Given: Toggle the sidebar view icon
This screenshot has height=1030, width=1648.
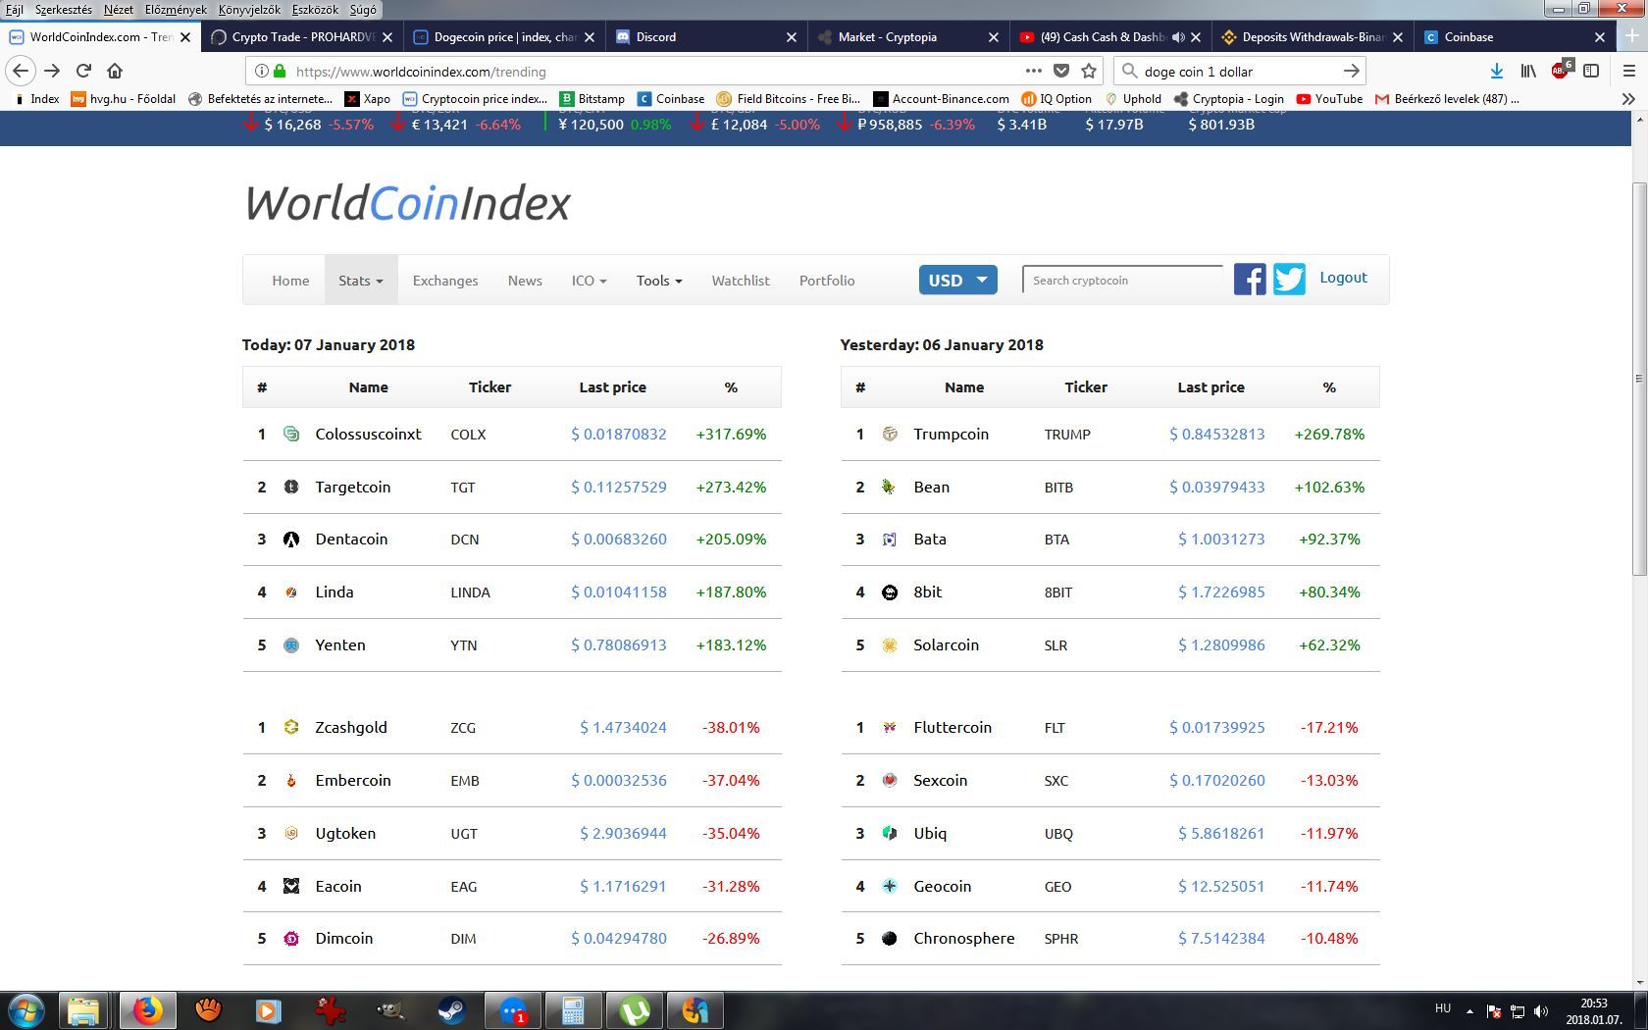Looking at the screenshot, I should 1591,71.
